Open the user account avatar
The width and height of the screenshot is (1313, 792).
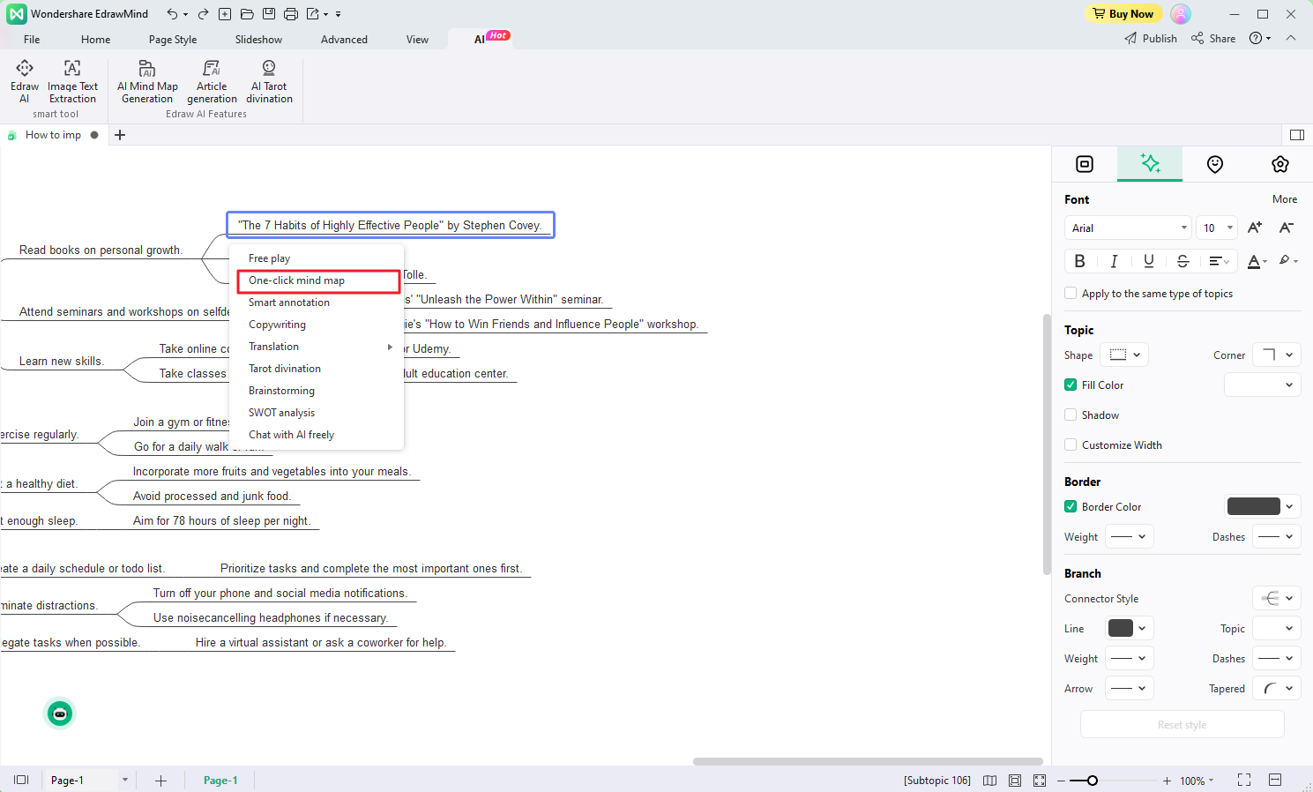1181,14
